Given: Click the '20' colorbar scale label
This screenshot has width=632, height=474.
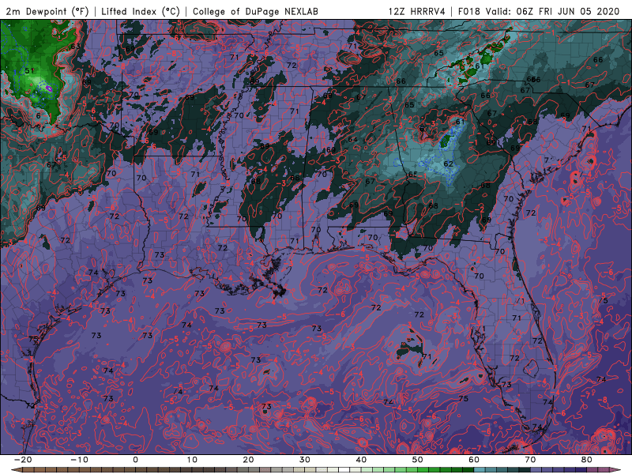Looking at the screenshot, I should pyautogui.click(x=248, y=460).
